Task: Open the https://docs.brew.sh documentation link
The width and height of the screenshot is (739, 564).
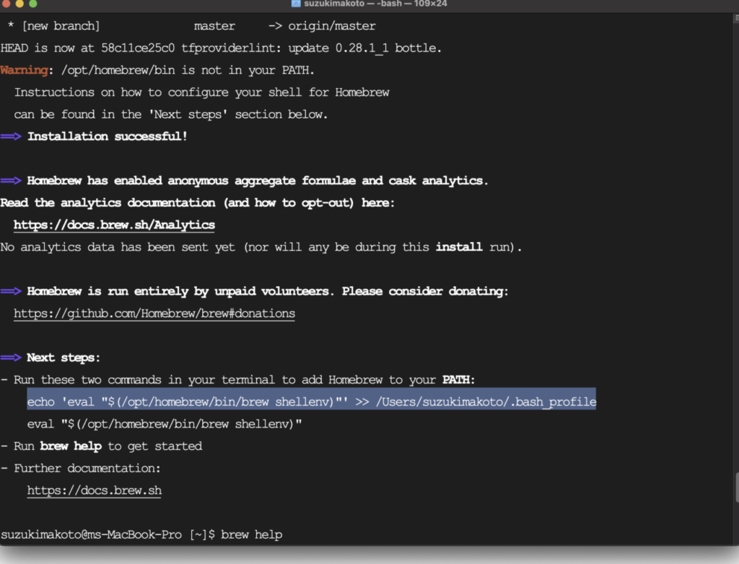Action: pos(94,490)
